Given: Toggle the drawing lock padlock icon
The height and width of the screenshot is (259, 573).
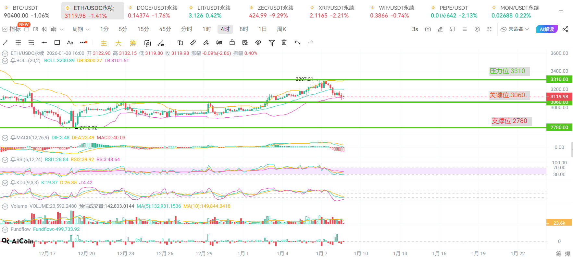Looking at the screenshot, I should [x=232, y=42].
